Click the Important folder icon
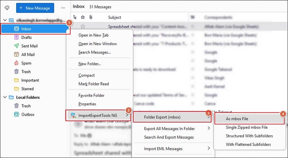 click(16, 80)
